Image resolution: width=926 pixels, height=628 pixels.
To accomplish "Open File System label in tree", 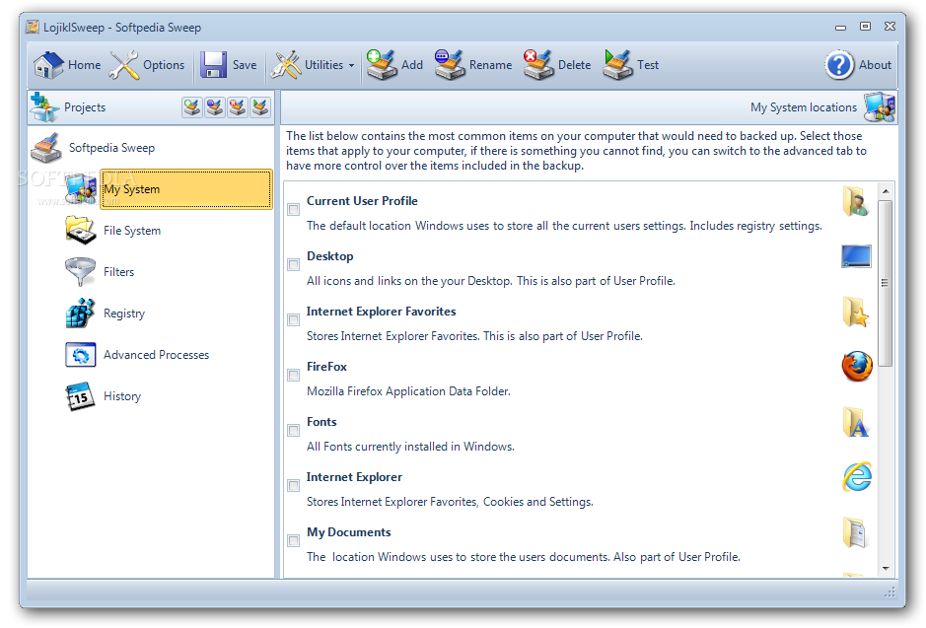I will (x=132, y=231).
